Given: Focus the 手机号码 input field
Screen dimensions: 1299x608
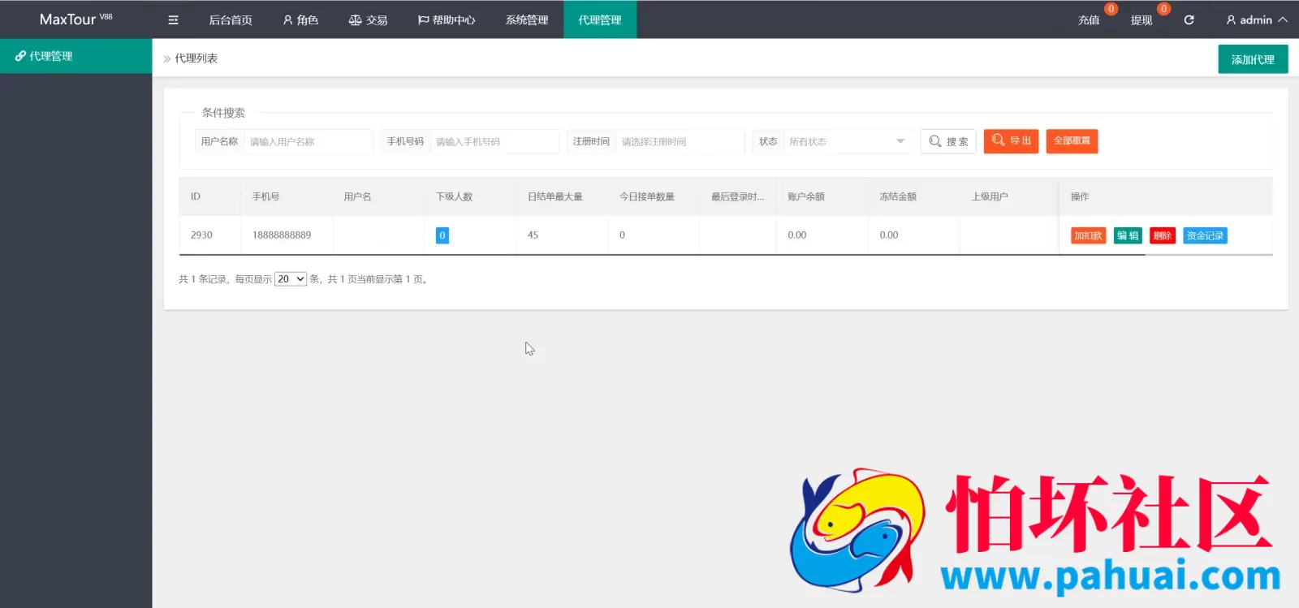Looking at the screenshot, I should [x=494, y=141].
